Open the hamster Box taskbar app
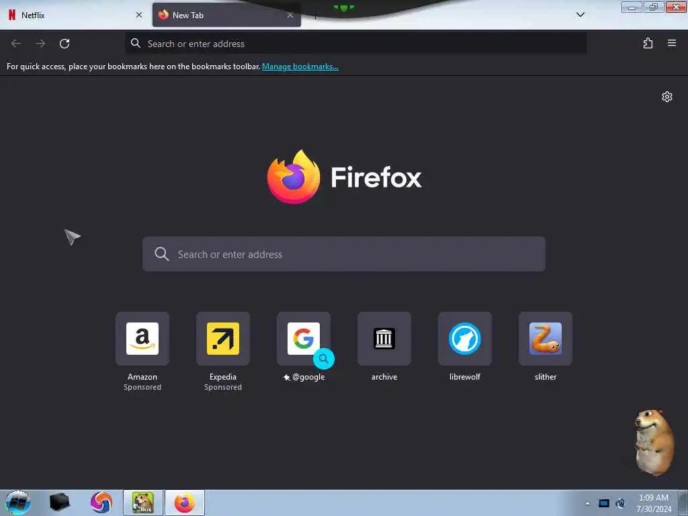 click(x=143, y=503)
